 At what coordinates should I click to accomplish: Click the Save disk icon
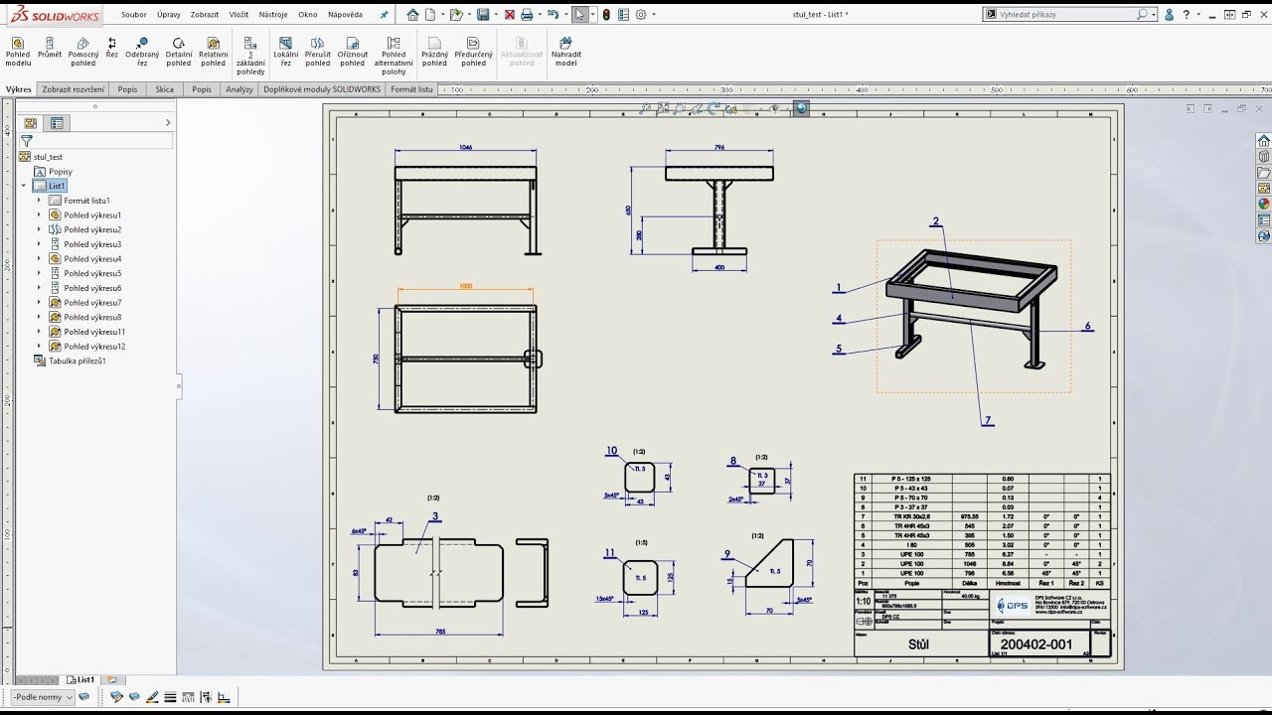pyautogui.click(x=482, y=15)
